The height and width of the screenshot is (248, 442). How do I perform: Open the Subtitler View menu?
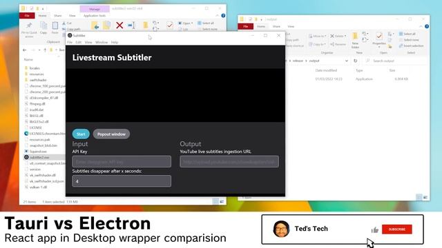coord(88,42)
